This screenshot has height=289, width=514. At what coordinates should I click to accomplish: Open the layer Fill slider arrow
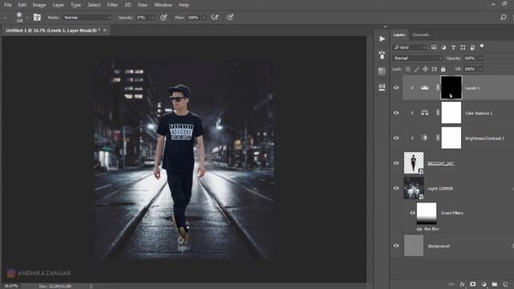480,69
